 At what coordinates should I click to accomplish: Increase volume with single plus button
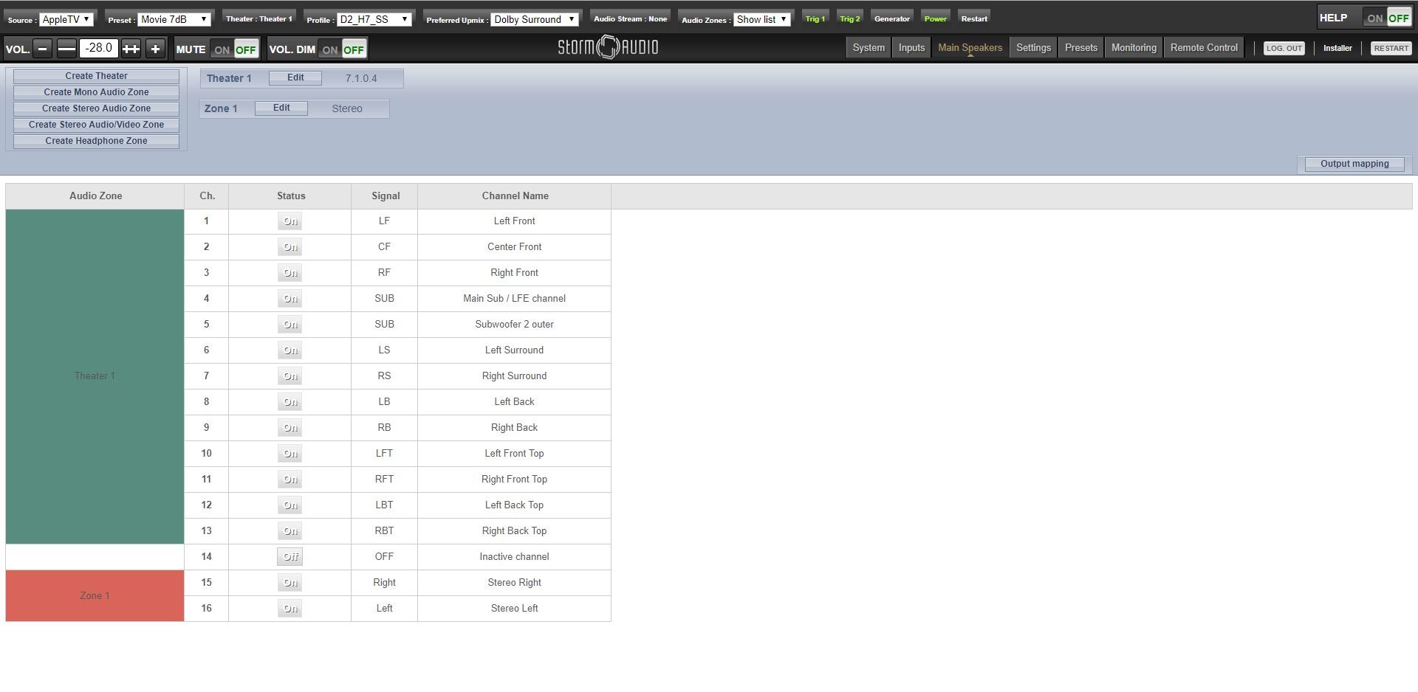point(155,49)
